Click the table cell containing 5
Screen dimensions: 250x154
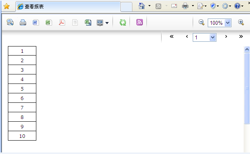pyautogui.click(x=22, y=89)
